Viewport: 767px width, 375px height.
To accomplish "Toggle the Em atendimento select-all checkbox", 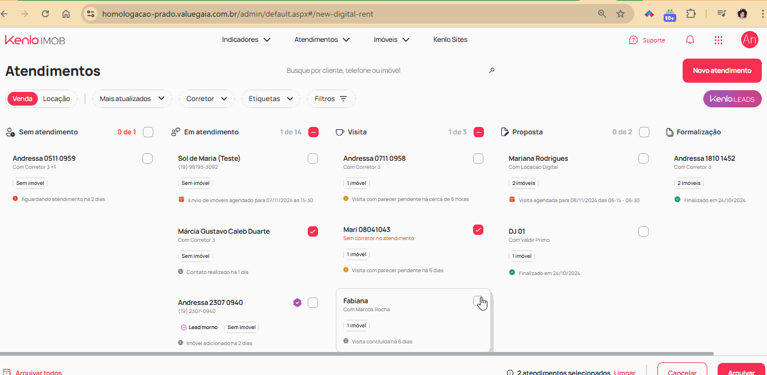I will coord(313,132).
